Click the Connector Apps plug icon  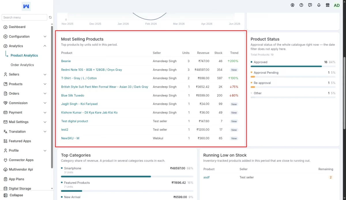pos(5,160)
